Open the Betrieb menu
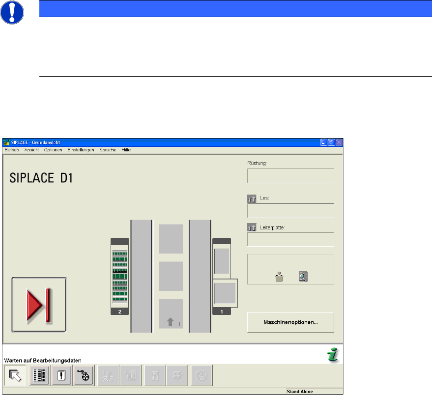 12,150
